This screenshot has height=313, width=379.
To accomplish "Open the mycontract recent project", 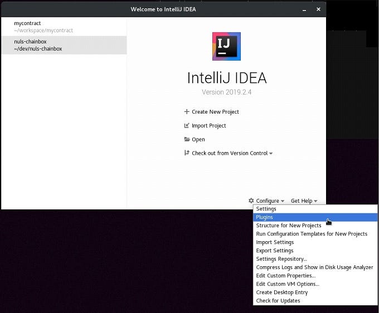I will tap(64, 27).
